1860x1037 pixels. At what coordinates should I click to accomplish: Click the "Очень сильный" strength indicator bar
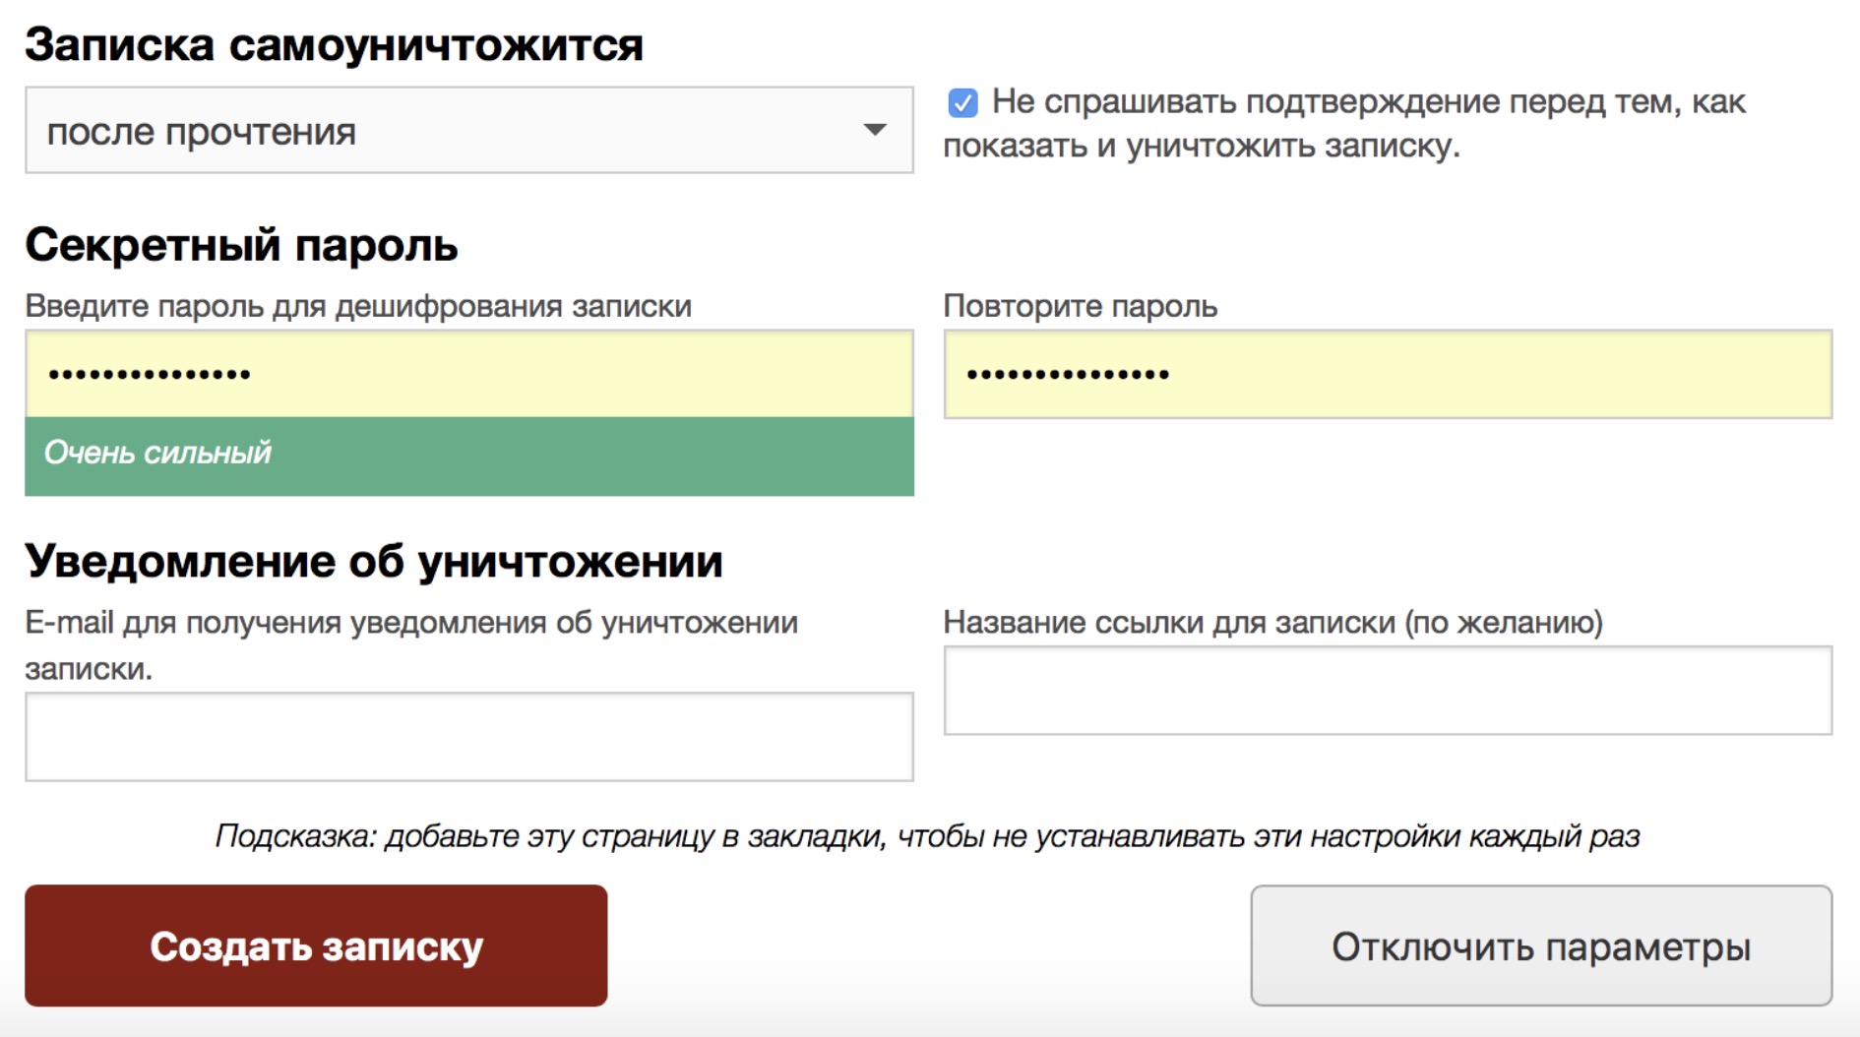[468, 454]
